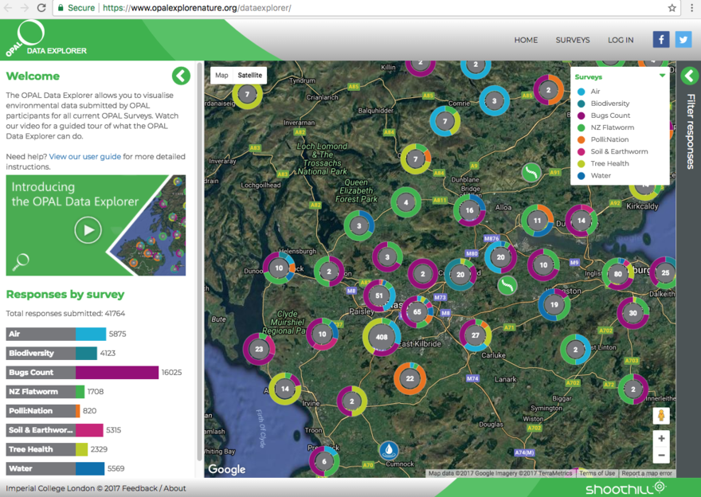
Task: Open the 16 cluster marker near Alloa
Action: (469, 210)
